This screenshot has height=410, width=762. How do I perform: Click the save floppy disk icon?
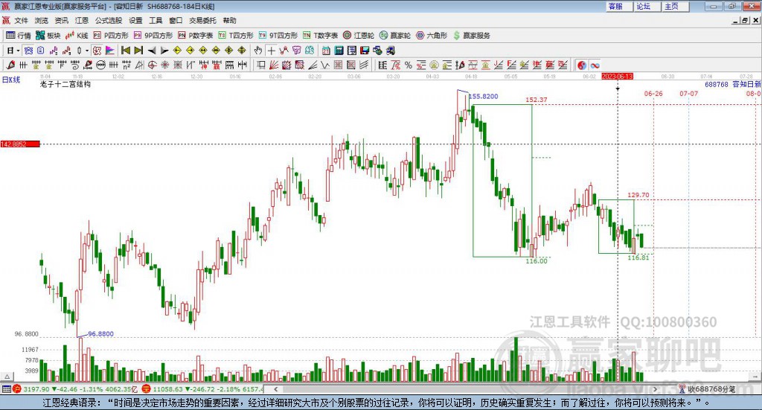click(x=365, y=51)
